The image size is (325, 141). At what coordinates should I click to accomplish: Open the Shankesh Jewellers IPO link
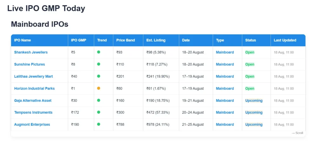tap(31, 52)
